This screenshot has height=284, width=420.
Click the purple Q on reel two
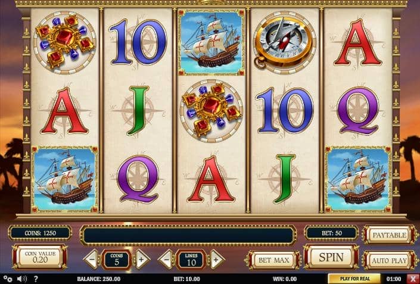(x=138, y=179)
